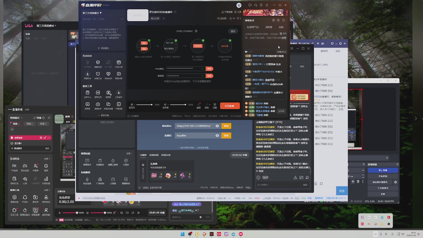Toggle lock on 语音旁读 source

45,138
